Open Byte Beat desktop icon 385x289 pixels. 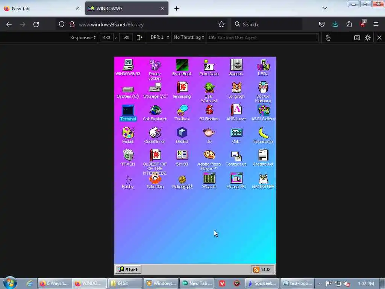pyautogui.click(x=182, y=65)
